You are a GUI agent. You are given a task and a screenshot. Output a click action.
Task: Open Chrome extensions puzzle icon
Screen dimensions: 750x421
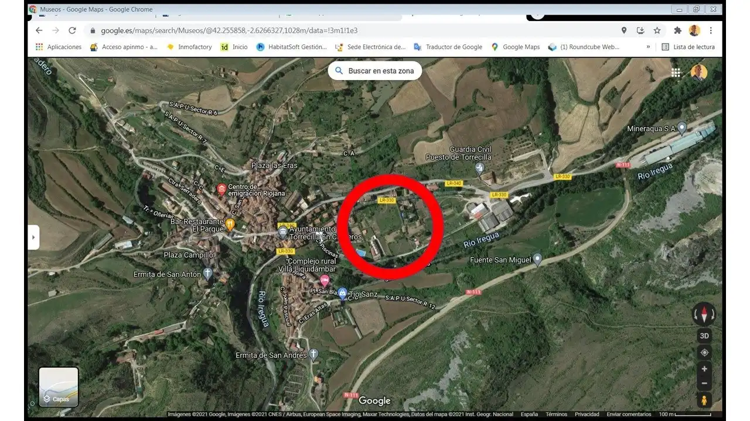(x=678, y=30)
